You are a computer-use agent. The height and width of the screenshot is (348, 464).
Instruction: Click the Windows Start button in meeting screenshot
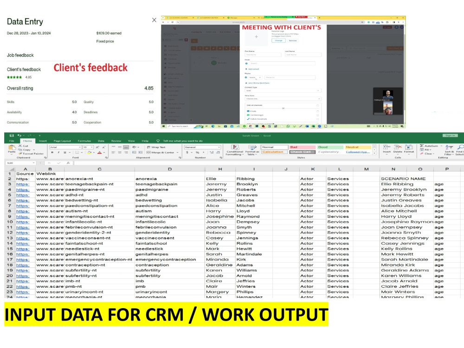point(163,126)
